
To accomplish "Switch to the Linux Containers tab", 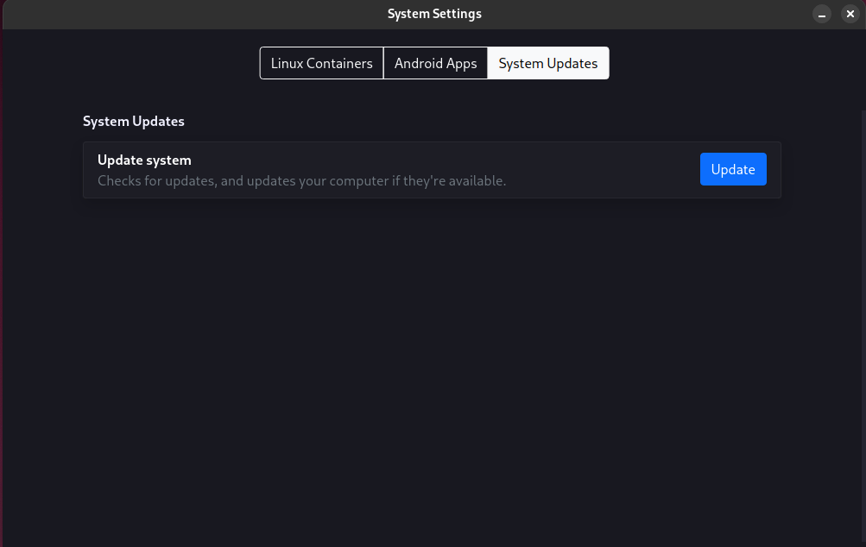I will 321,63.
